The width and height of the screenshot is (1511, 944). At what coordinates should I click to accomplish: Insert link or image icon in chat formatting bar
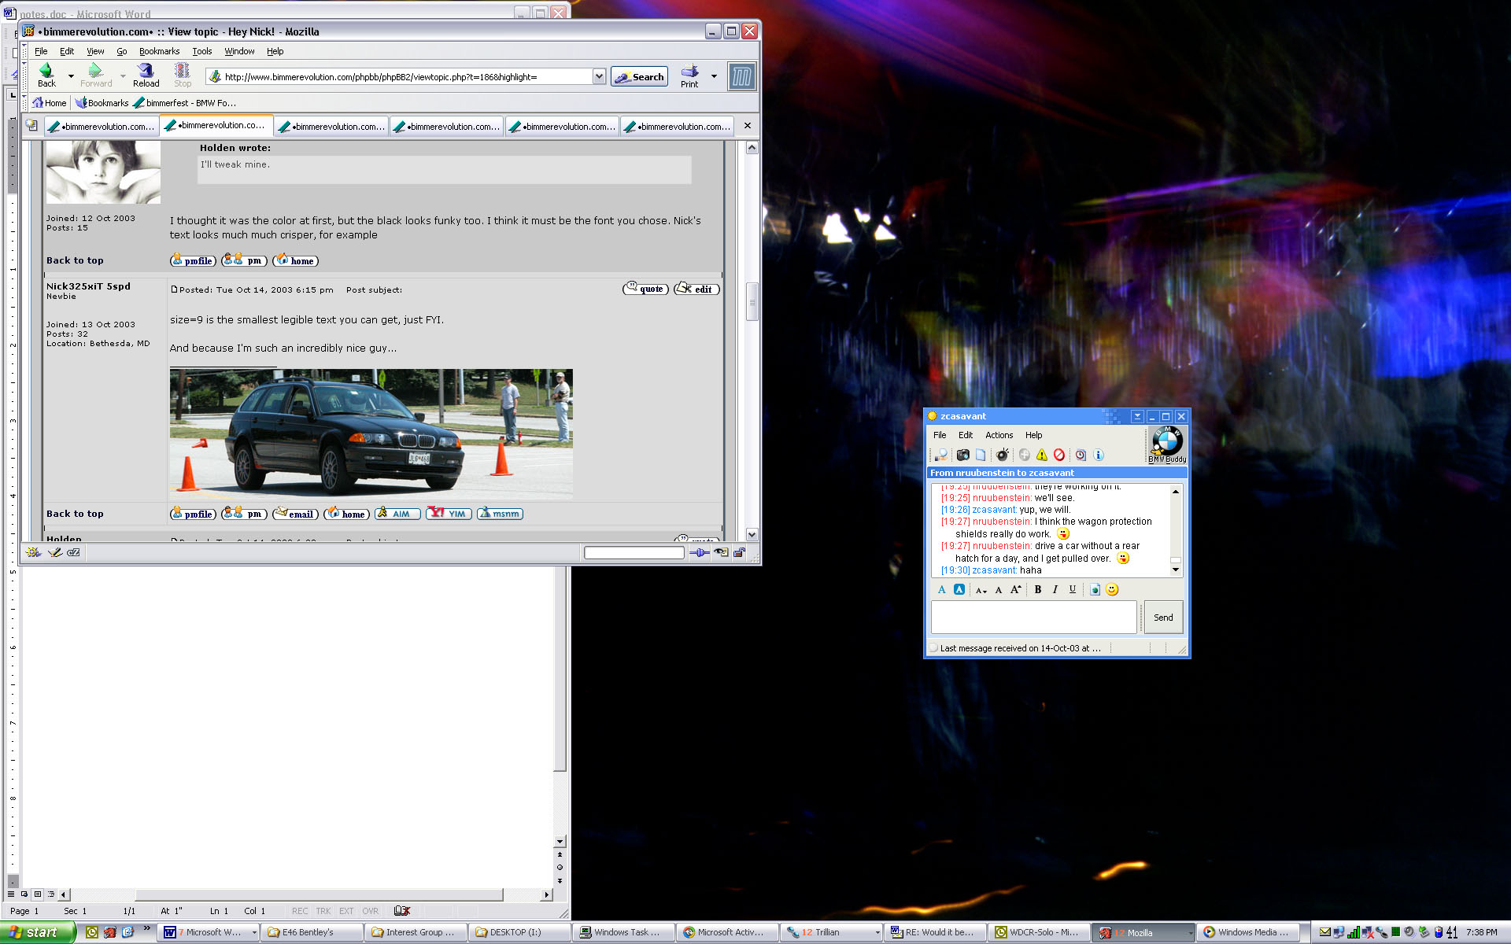pos(1095,589)
